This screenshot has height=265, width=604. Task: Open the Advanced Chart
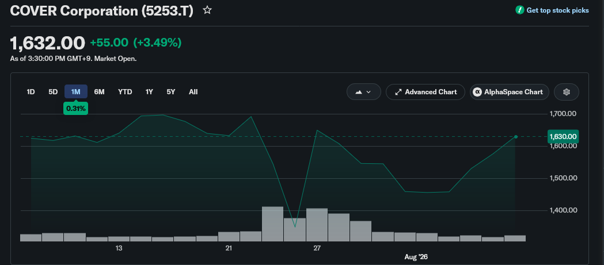coord(426,92)
